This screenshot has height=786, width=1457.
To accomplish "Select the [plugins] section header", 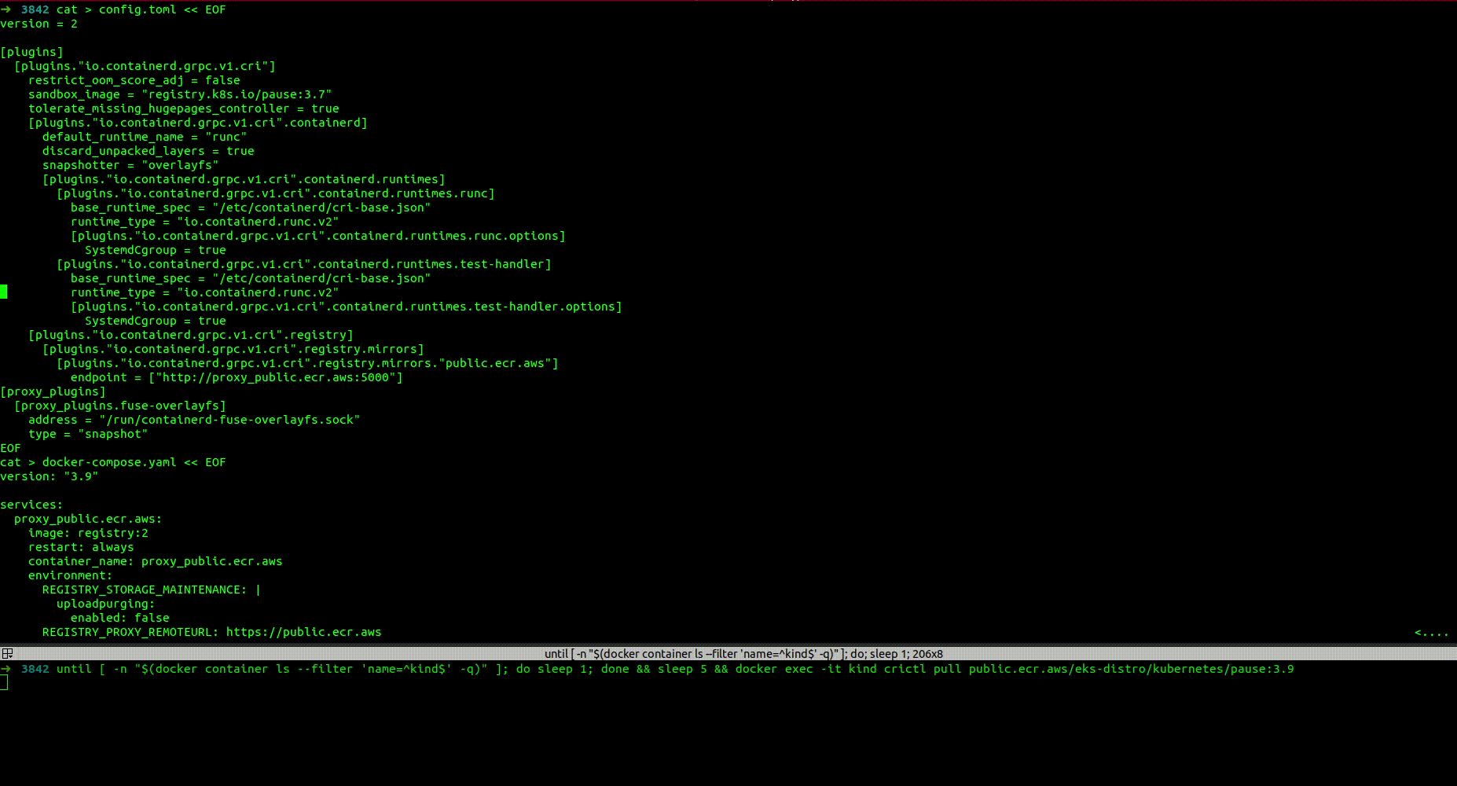I will click(31, 51).
